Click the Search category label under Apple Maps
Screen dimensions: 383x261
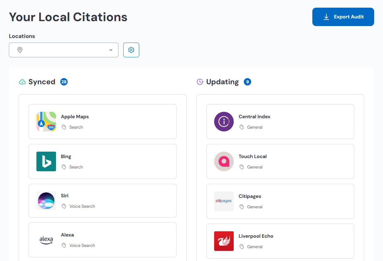[x=76, y=127]
